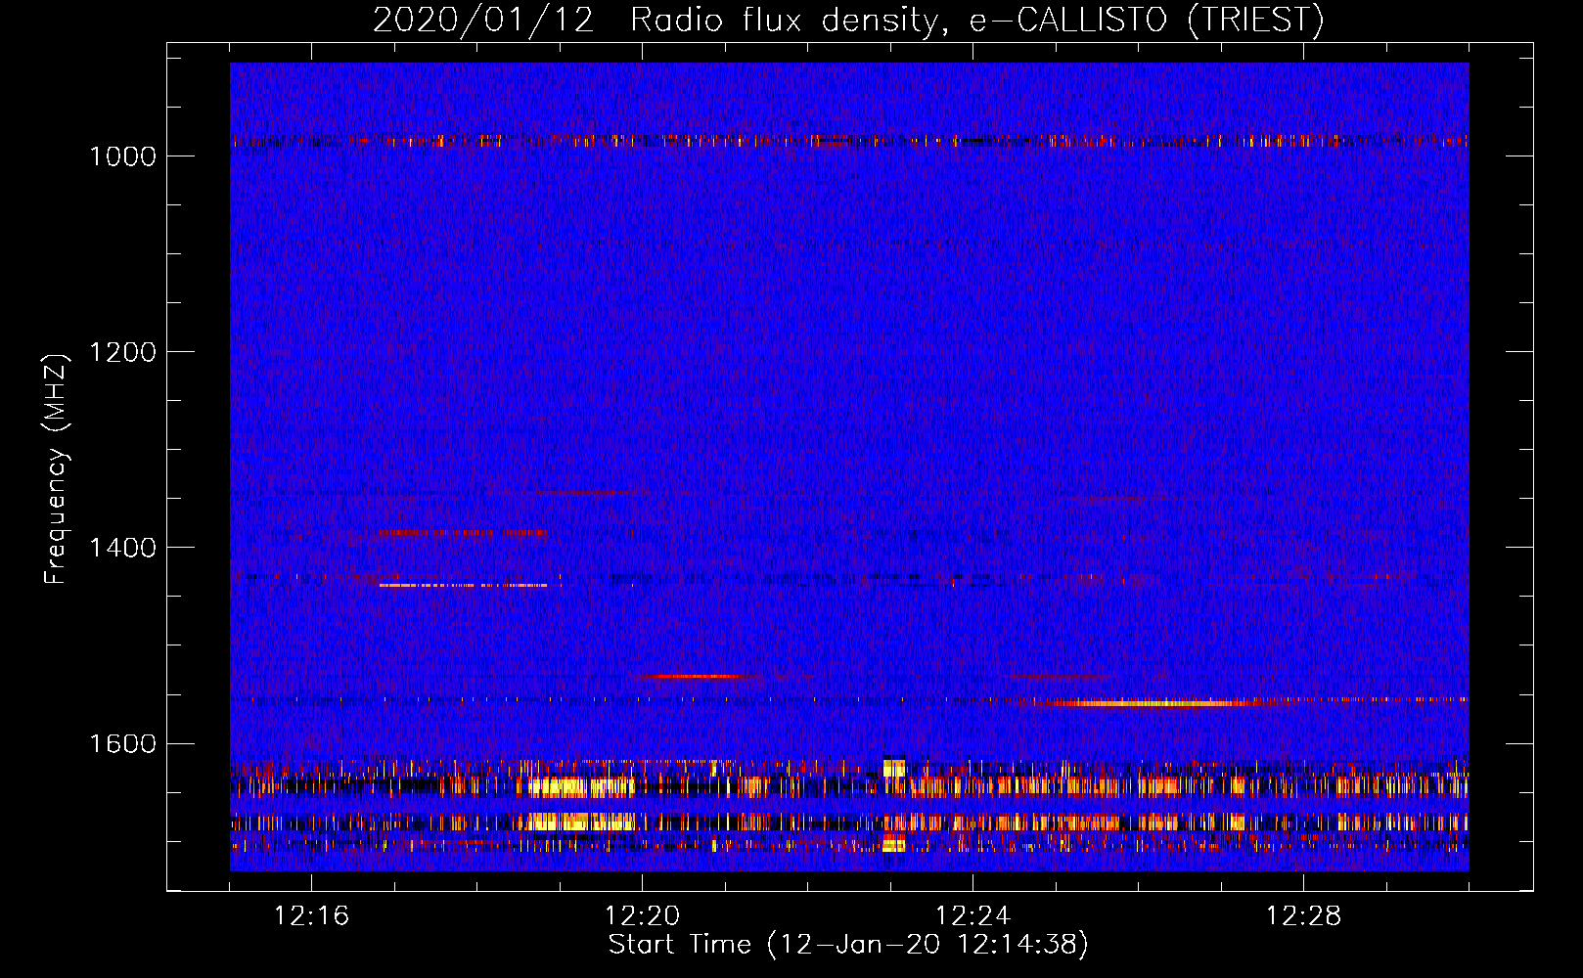1583x978 pixels.
Task: Click the 12:20 time tick label
Action: click(x=643, y=916)
